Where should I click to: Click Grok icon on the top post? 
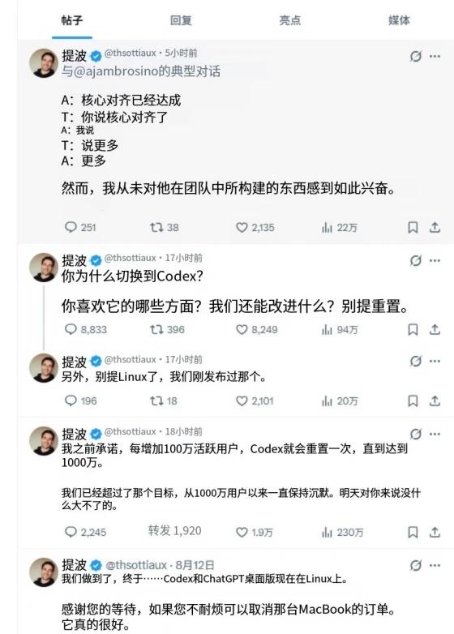point(416,56)
